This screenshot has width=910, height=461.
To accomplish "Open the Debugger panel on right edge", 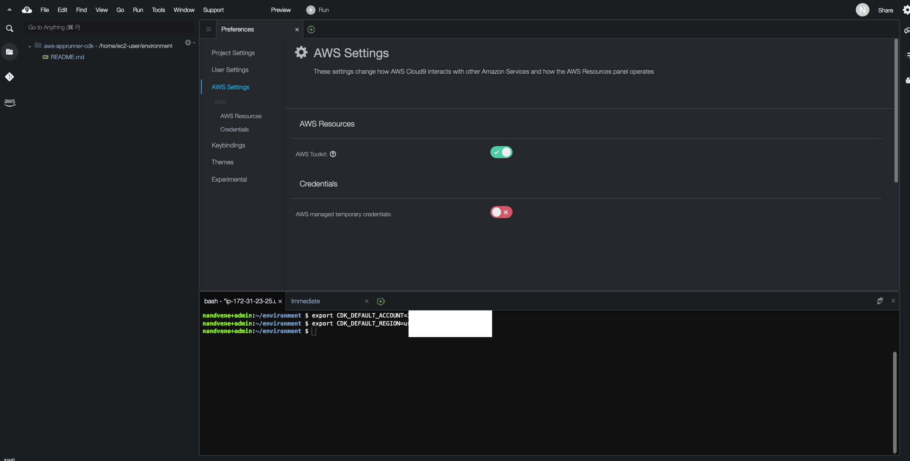I will coord(907,80).
